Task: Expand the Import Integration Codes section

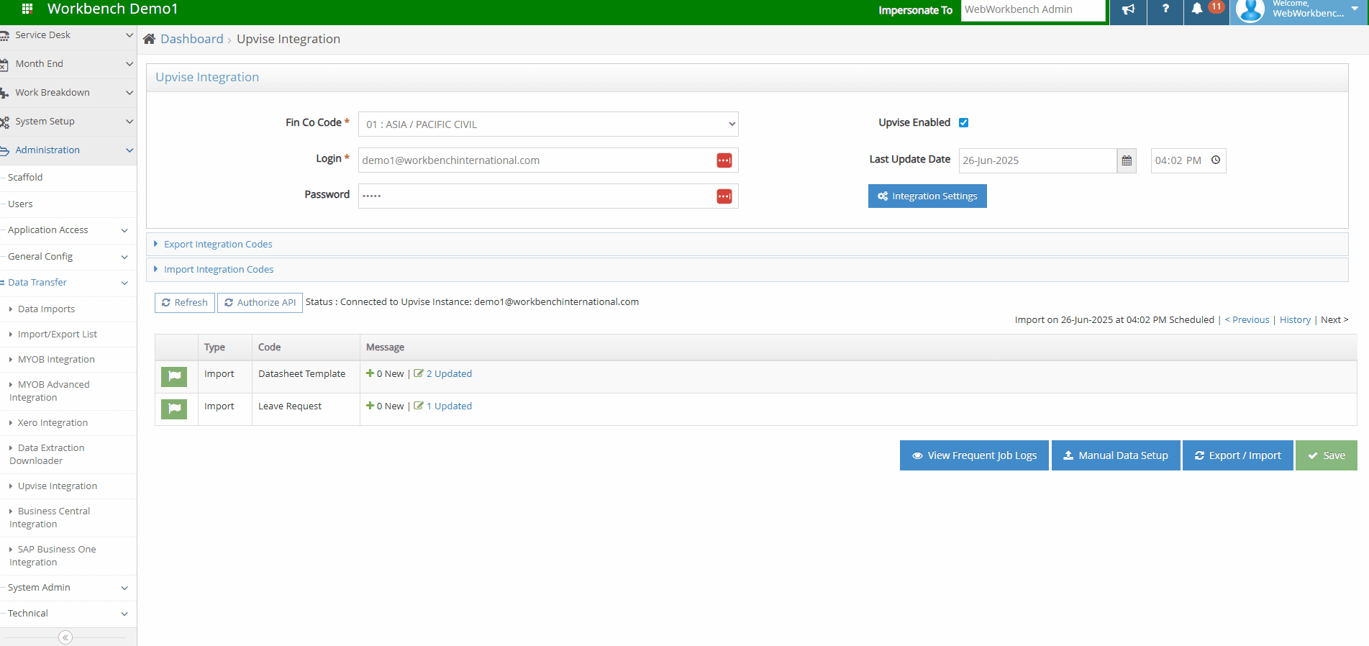Action: (219, 269)
